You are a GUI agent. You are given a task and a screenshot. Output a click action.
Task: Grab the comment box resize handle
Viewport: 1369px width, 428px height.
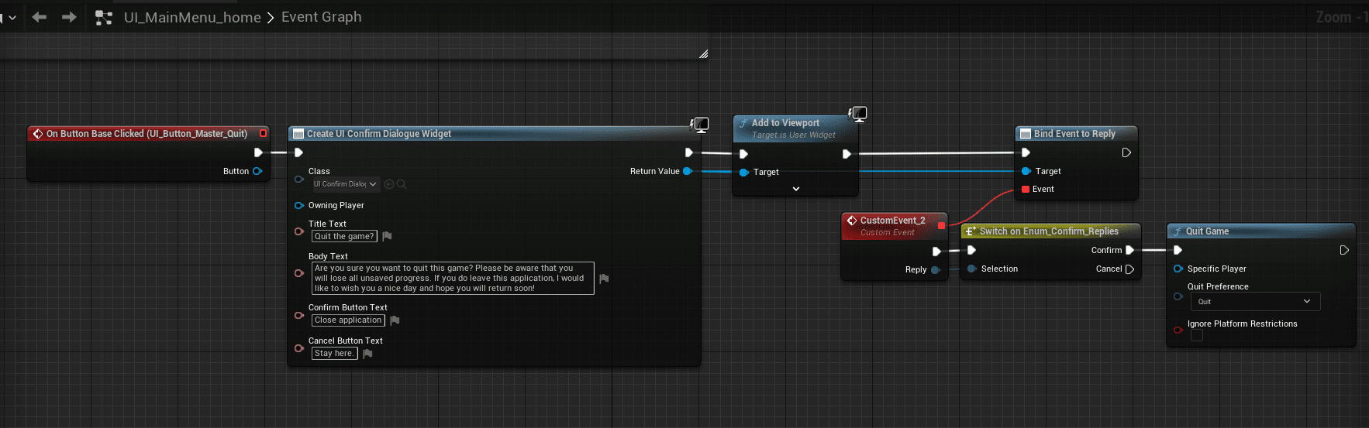click(703, 54)
